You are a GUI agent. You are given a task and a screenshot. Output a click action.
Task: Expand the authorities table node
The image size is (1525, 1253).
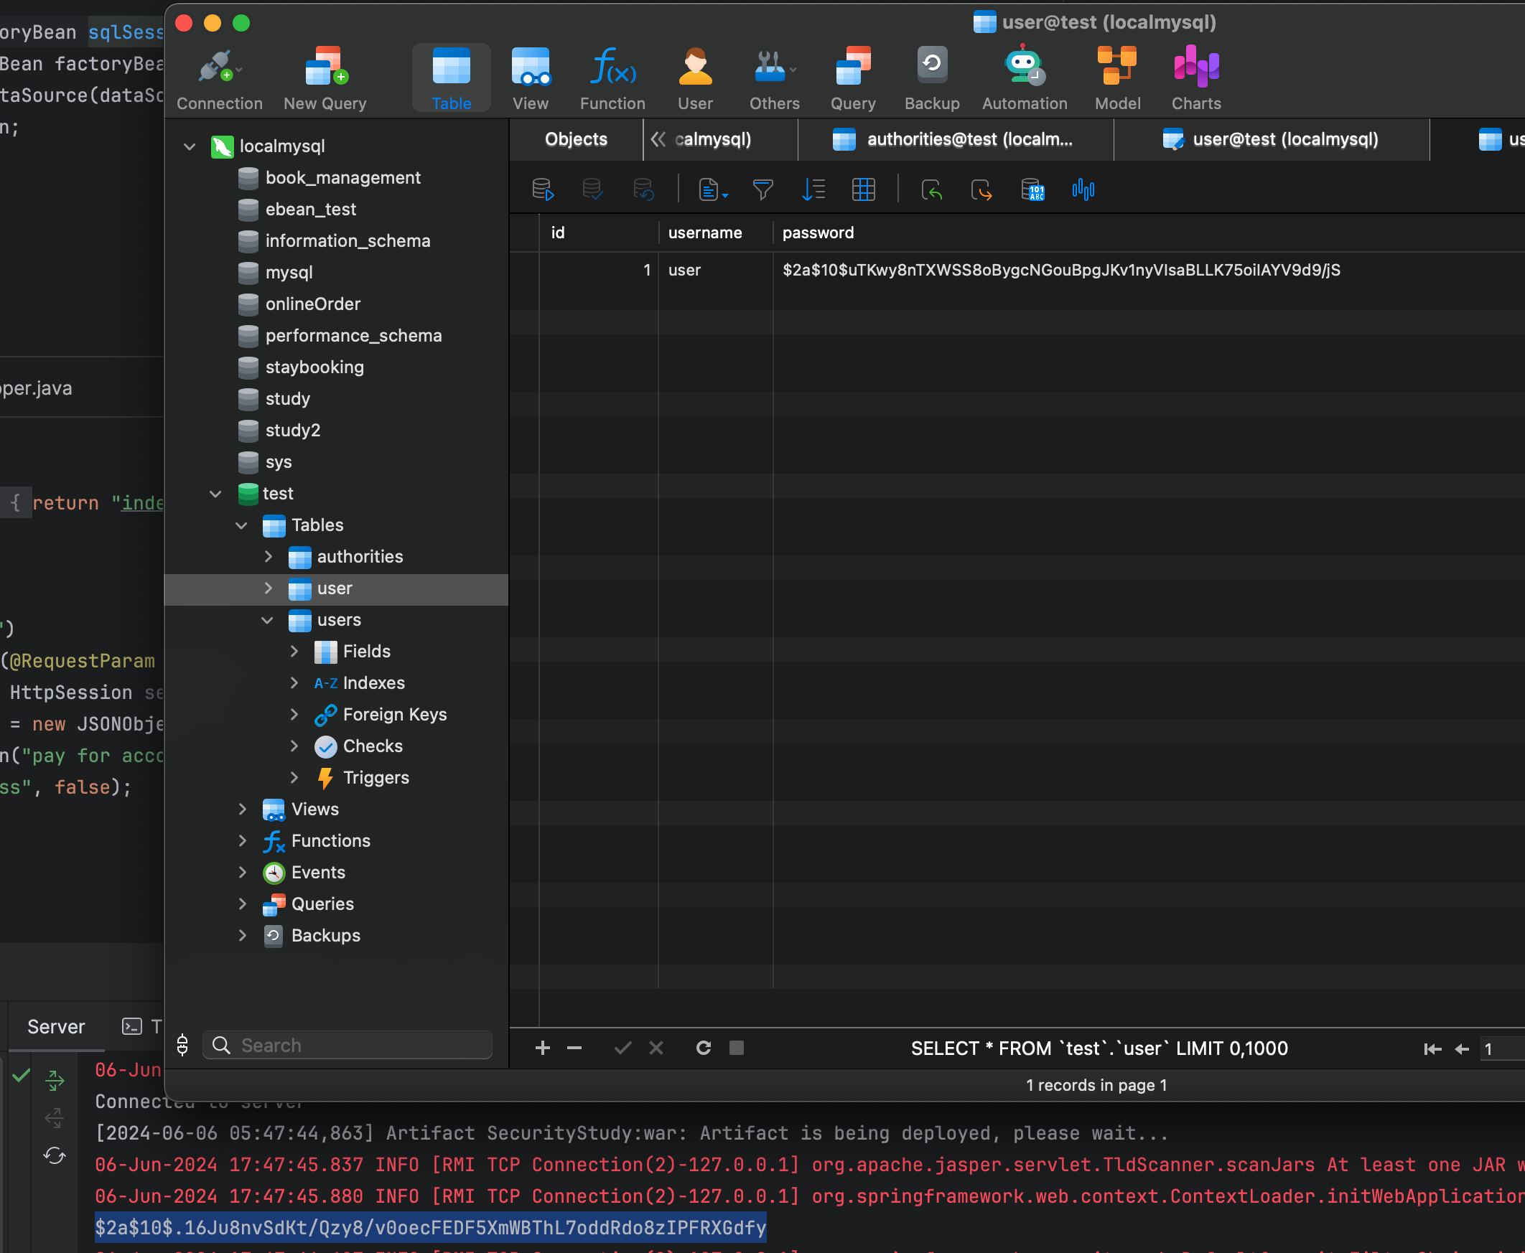[268, 556]
